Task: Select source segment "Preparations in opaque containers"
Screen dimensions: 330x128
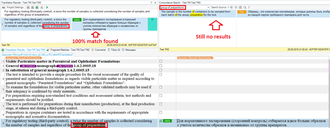Action: click(77, 114)
